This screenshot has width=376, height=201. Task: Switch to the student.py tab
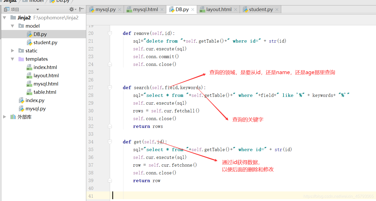(262, 9)
